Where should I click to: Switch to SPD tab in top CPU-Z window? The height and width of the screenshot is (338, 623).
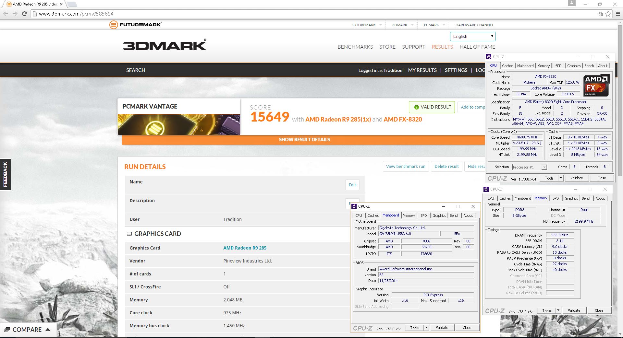pyautogui.click(x=558, y=66)
